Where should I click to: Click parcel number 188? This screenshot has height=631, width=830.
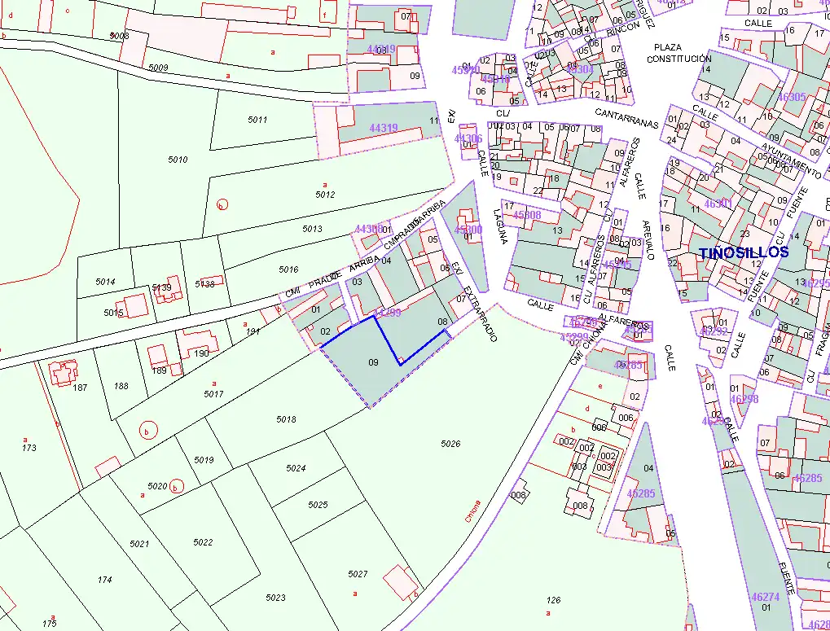point(121,386)
